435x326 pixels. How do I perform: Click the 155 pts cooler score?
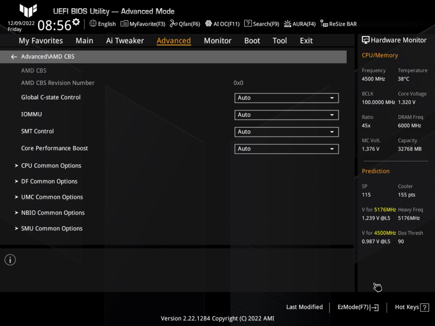pyautogui.click(x=407, y=195)
